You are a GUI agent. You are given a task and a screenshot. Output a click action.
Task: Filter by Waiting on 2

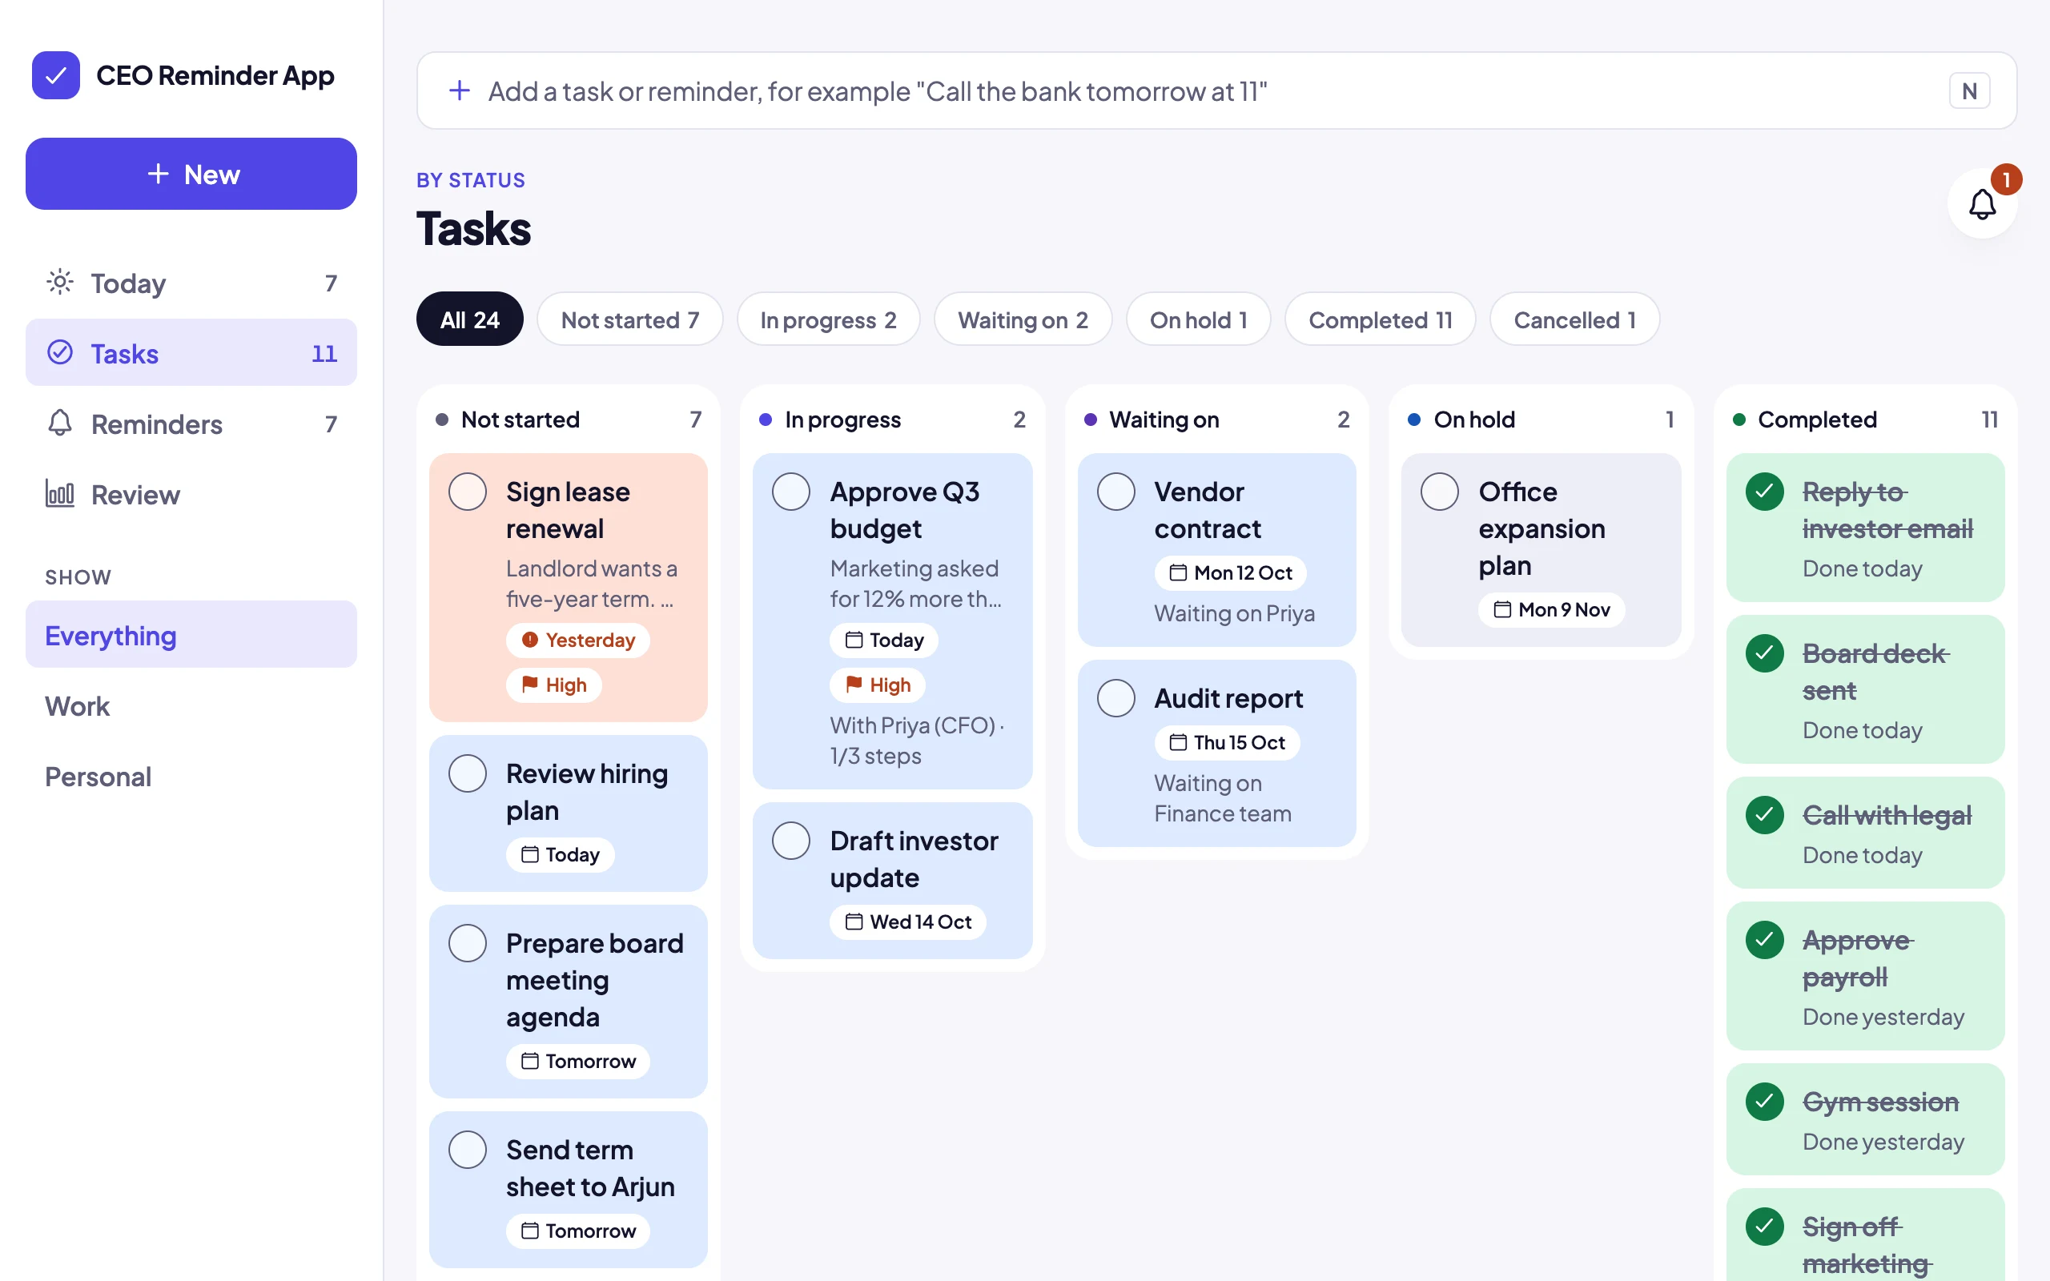[x=1023, y=319]
